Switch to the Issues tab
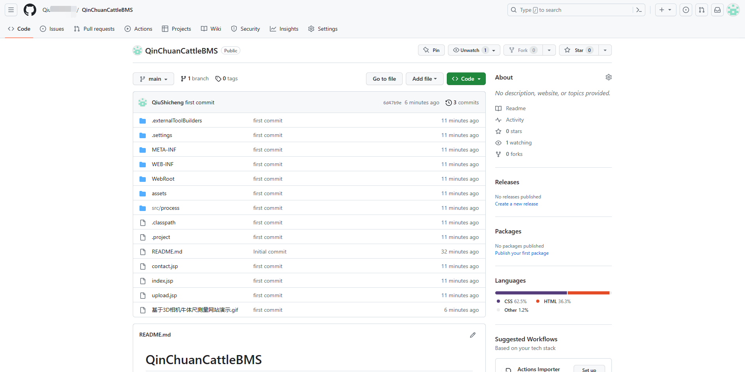745x372 pixels. [x=52, y=29]
